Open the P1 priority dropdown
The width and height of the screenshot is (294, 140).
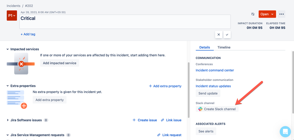tap(11, 16)
